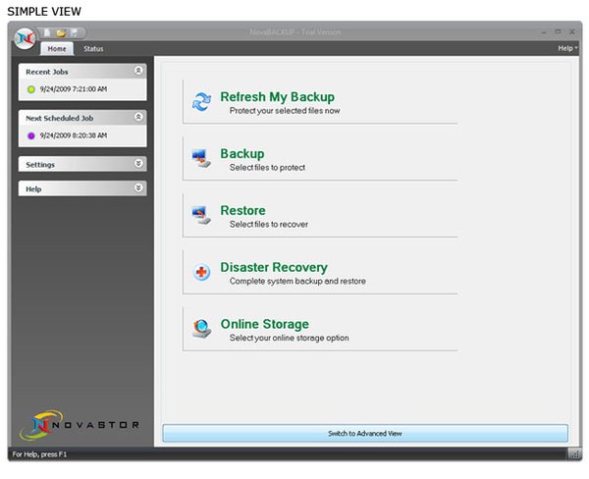This screenshot has height=479, width=589.
Task: Click the save quick-access icon
Action: (x=75, y=33)
